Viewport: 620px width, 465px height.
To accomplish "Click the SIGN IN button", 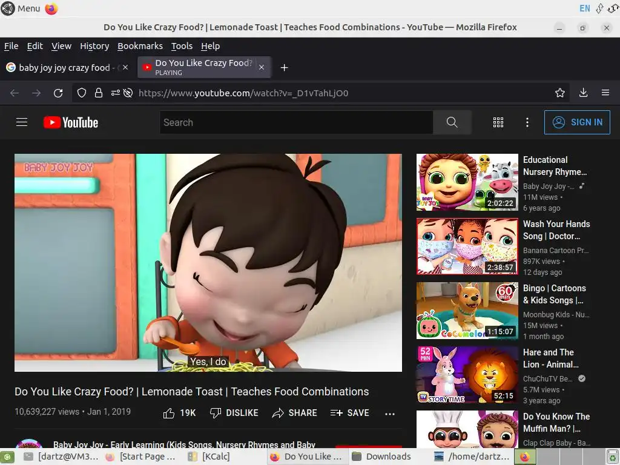I will 577,122.
